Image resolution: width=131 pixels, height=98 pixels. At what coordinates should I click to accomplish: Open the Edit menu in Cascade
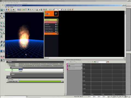point(6,7)
